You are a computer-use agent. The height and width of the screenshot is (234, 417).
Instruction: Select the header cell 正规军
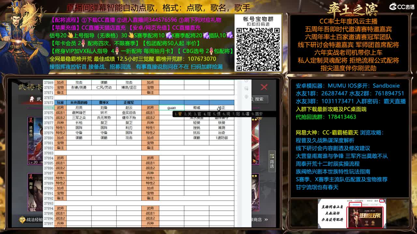[x=129, y=103]
